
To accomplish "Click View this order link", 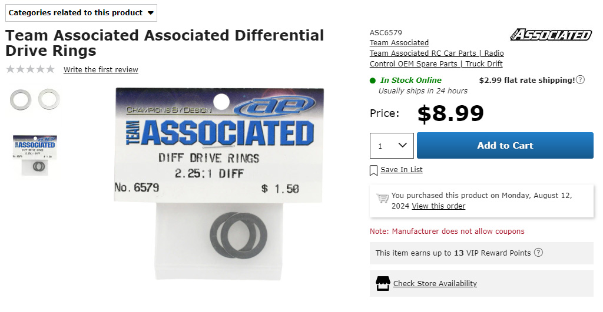I will 438,206.
